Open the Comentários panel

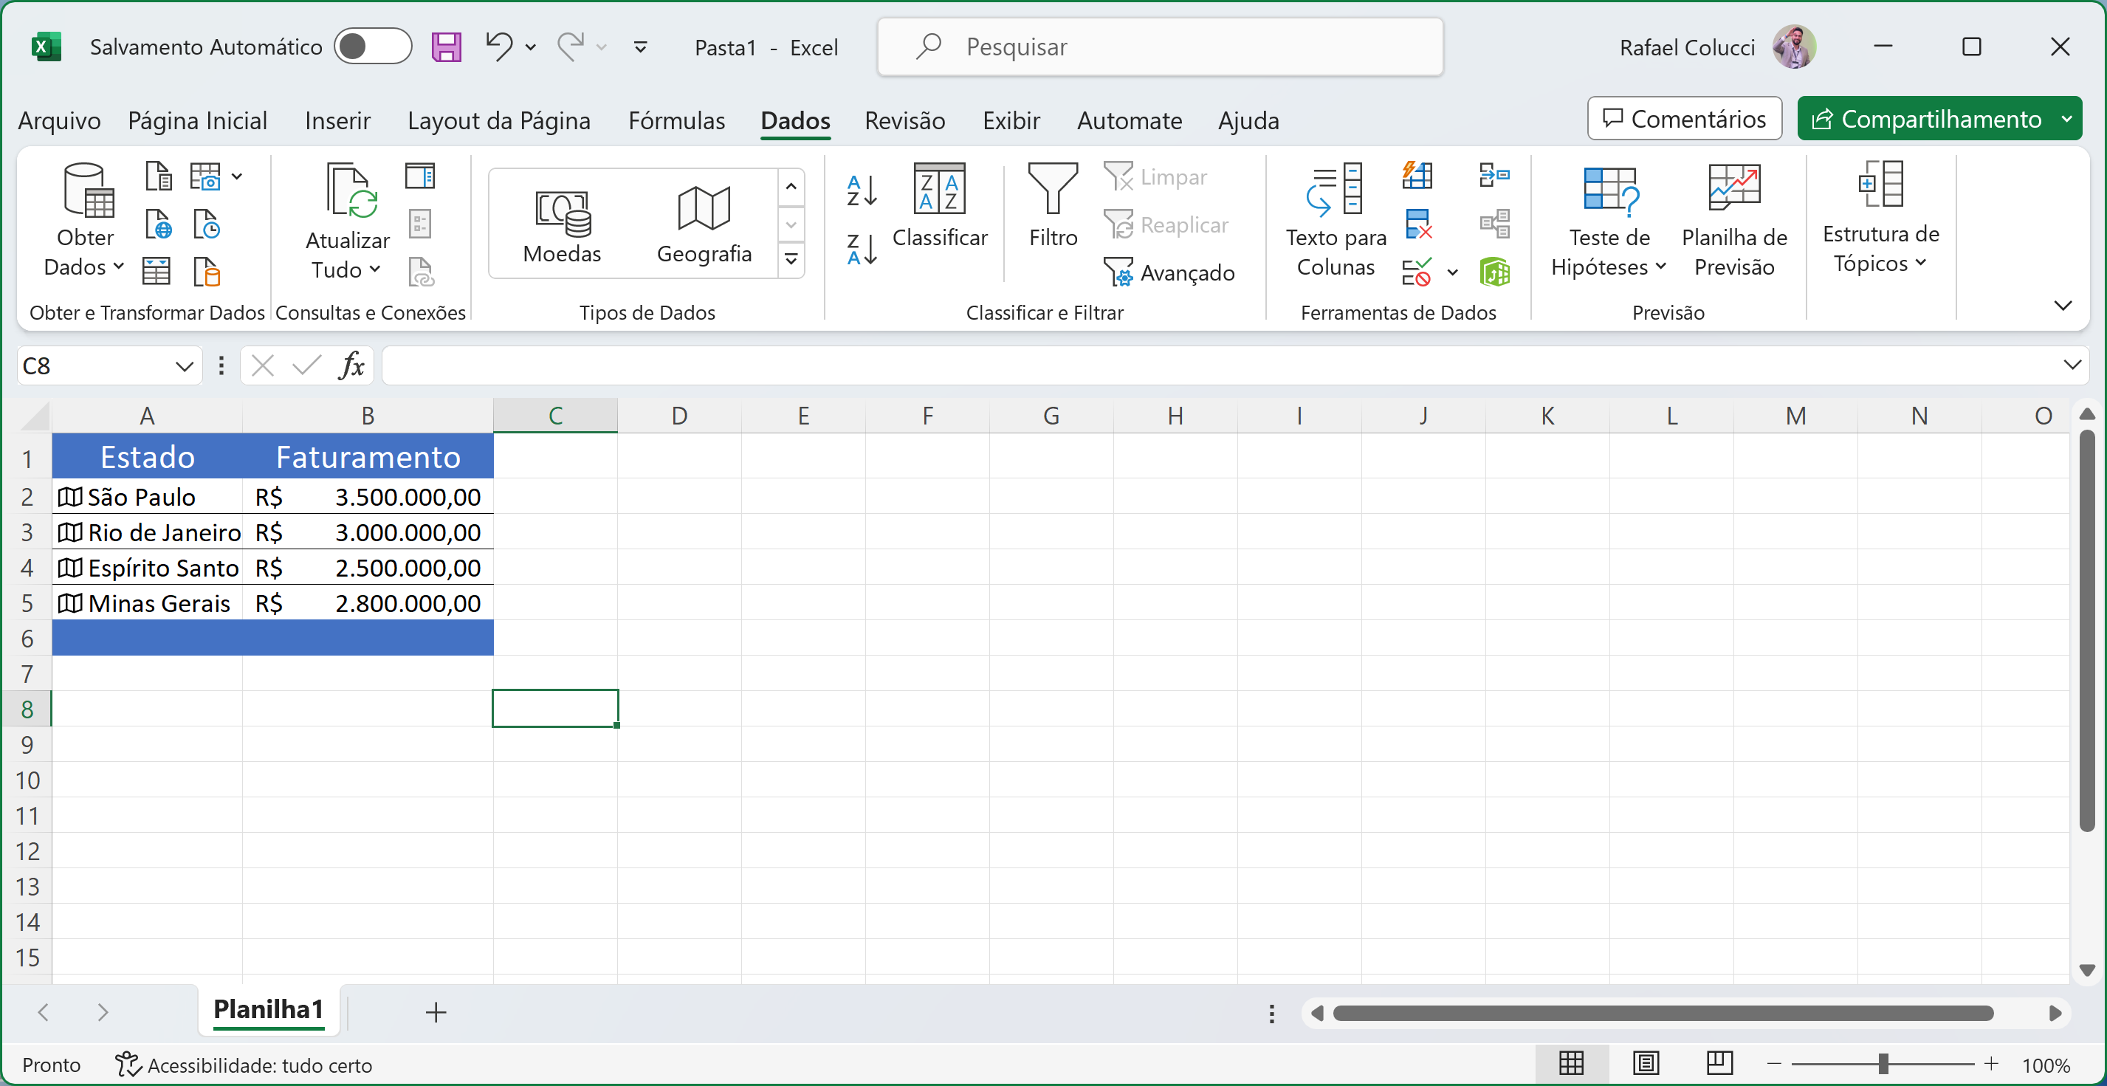[1684, 119]
